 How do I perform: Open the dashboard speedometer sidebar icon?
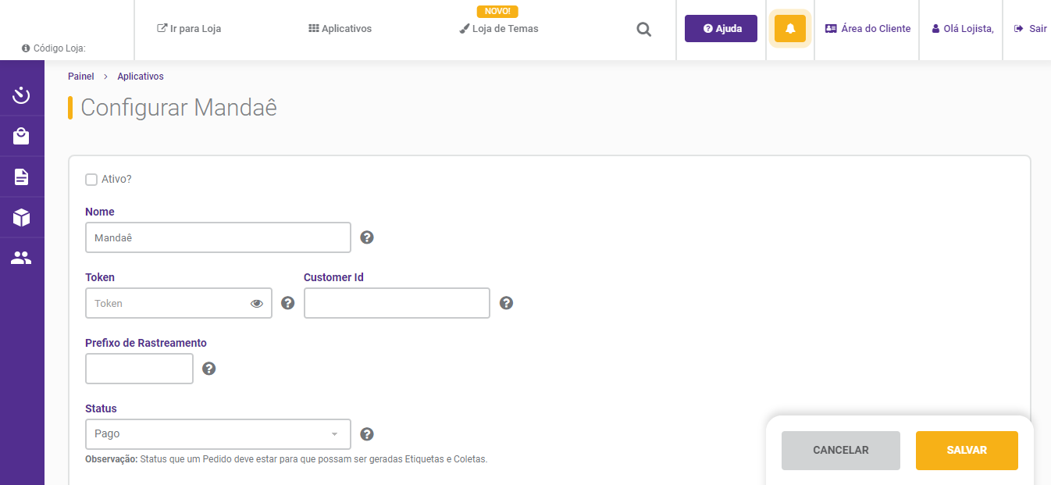[21, 96]
